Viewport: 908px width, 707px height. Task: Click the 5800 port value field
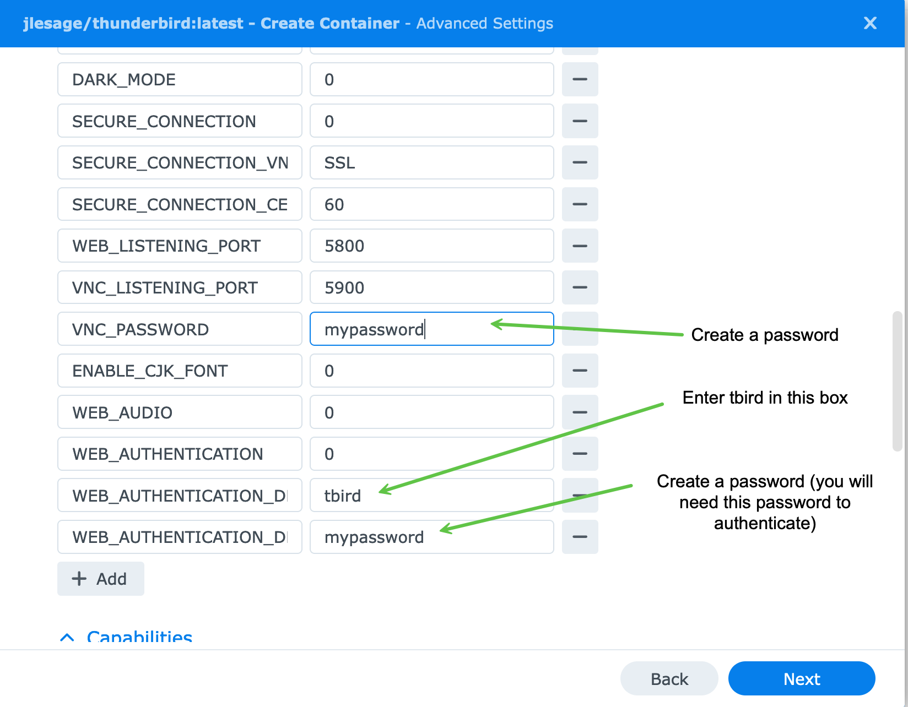pyautogui.click(x=431, y=246)
